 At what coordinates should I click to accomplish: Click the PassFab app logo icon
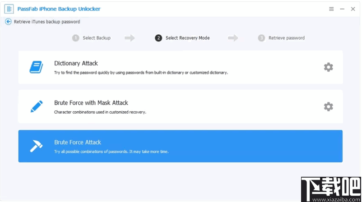click(9, 9)
